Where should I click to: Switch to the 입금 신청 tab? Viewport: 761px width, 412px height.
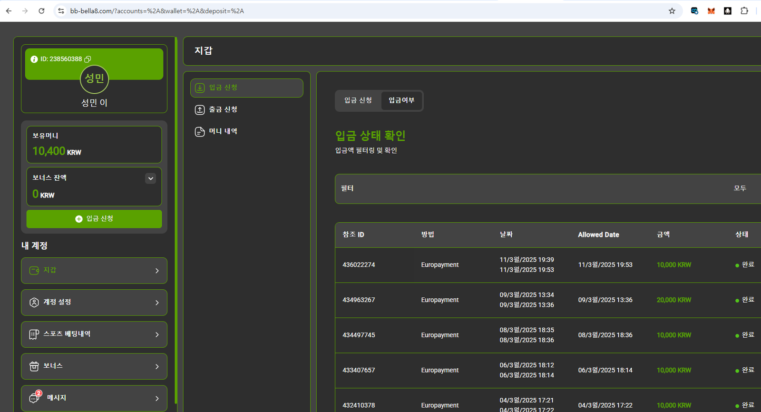358,100
